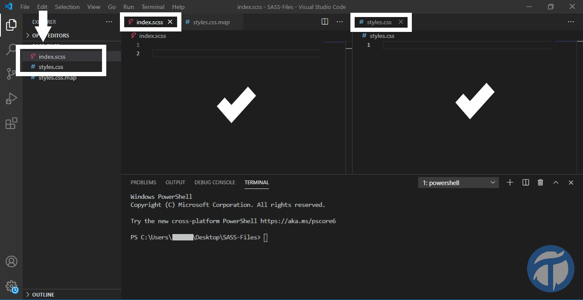Open the Terminal menu

pyautogui.click(x=153, y=7)
